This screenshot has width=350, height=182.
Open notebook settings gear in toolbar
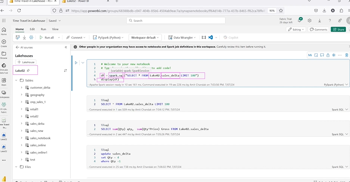31,37
